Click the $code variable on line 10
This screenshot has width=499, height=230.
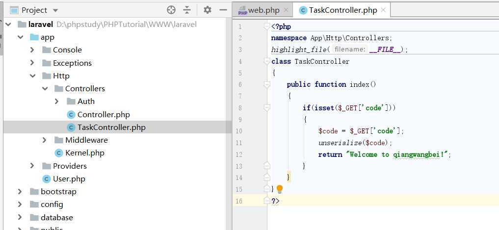pos(328,131)
